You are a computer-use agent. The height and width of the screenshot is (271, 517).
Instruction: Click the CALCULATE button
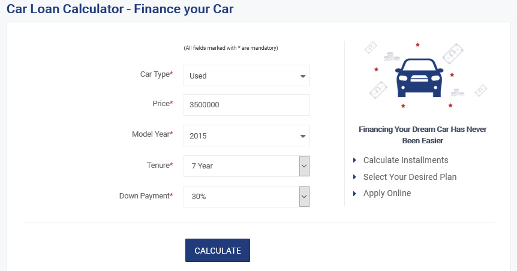click(x=218, y=250)
